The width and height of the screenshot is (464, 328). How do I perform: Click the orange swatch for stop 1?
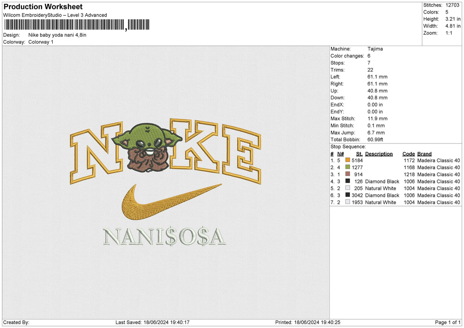coord(347,160)
